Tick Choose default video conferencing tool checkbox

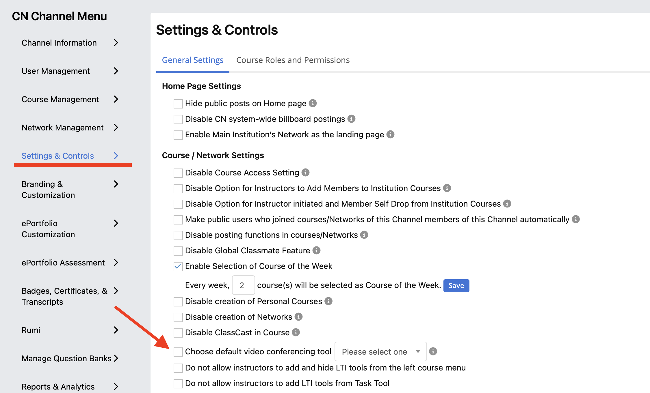pos(178,352)
